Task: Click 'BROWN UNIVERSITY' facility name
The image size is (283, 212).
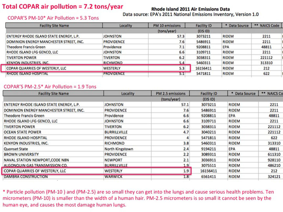Action: (x=21, y=154)
